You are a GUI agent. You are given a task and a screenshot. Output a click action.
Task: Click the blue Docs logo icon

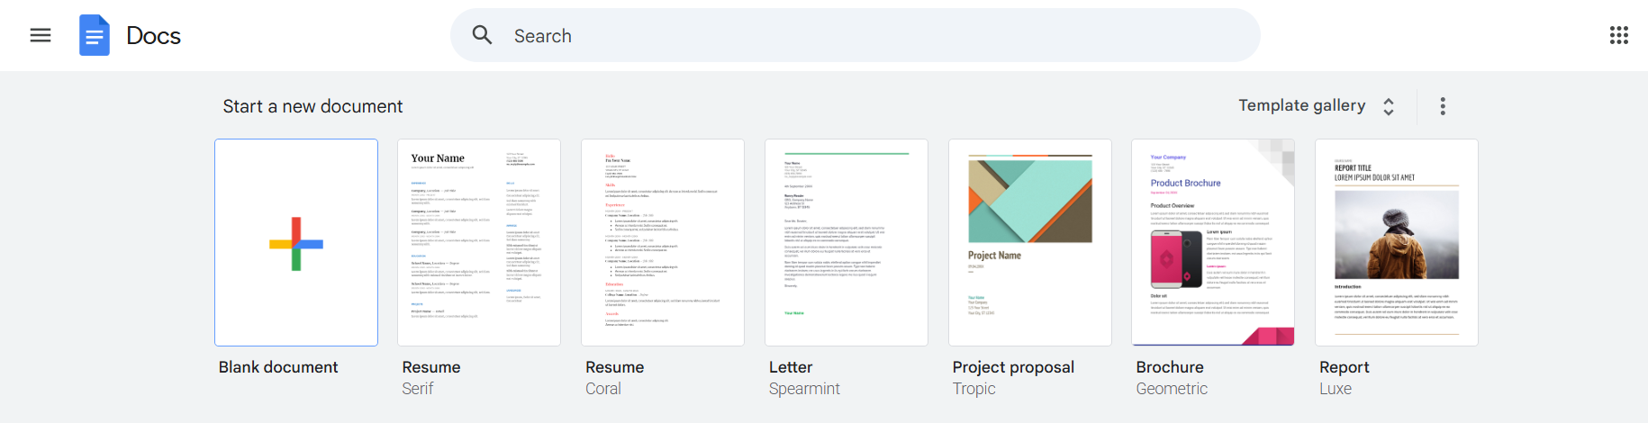click(x=95, y=35)
